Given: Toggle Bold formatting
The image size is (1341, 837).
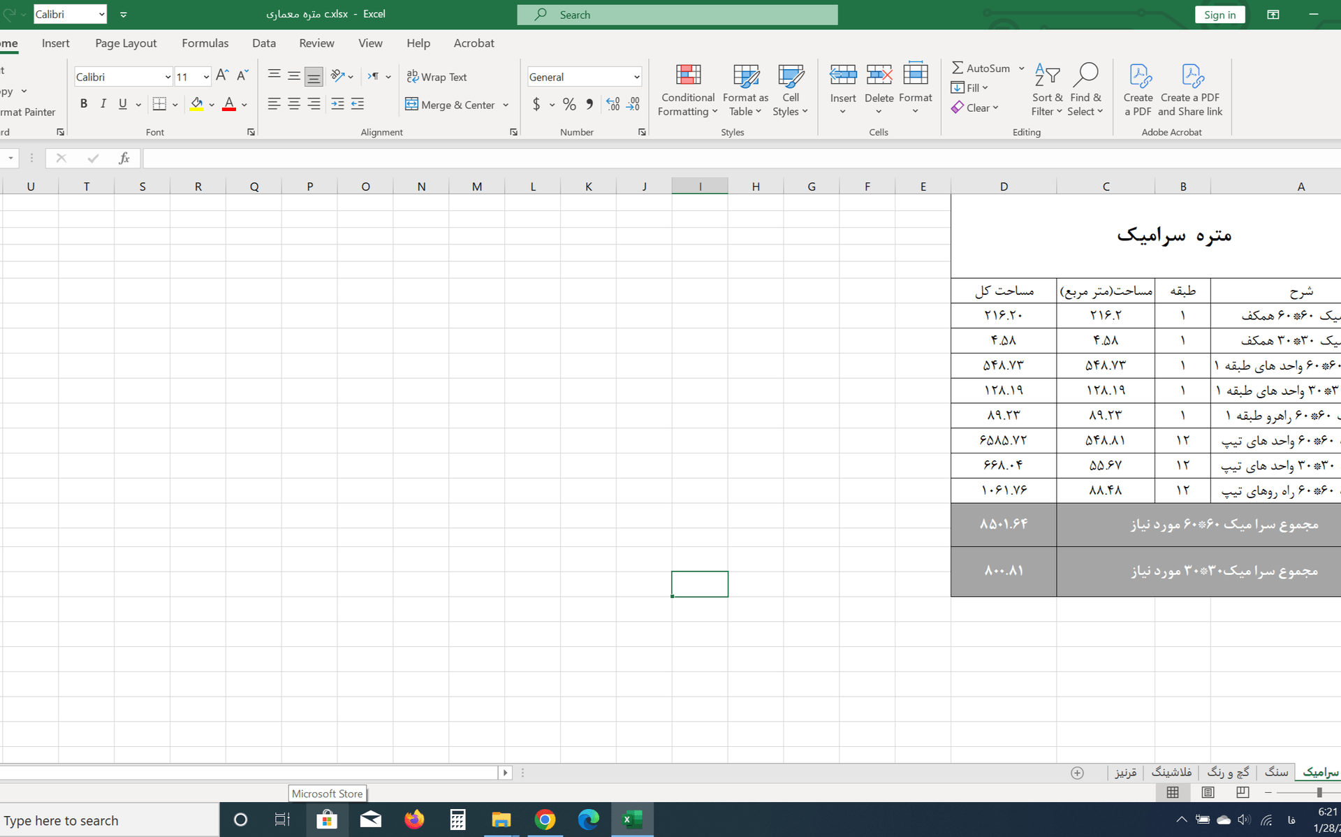Looking at the screenshot, I should coord(84,104).
